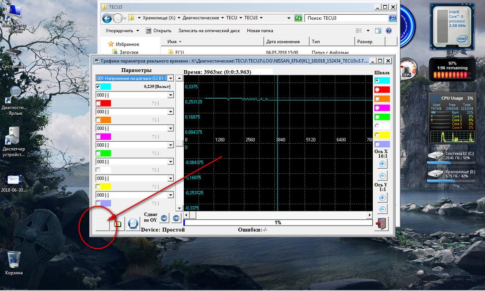
Task: Zoom in on the X axis
Action: (x=382, y=164)
